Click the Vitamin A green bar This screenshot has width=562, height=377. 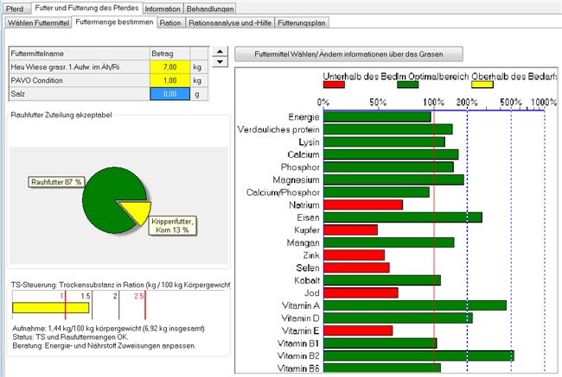[x=415, y=305]
